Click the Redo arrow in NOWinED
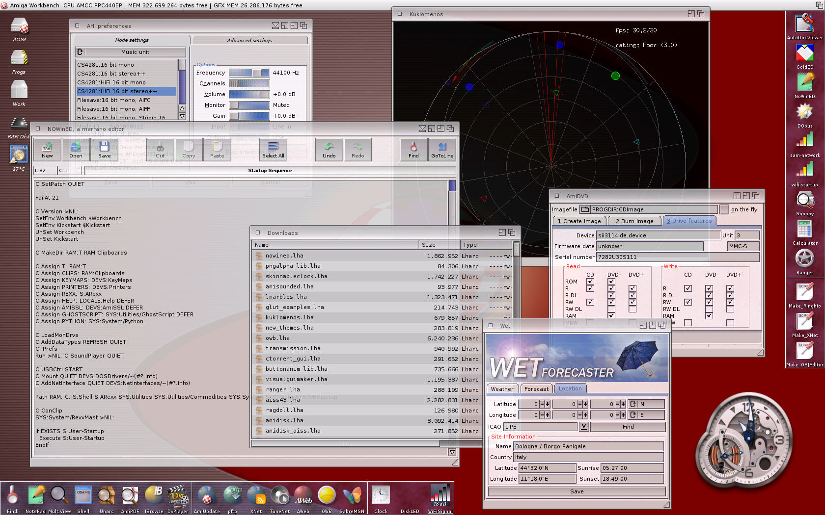Screen dimensions: 825x515 pyautogui.click(x=357, y=149)
